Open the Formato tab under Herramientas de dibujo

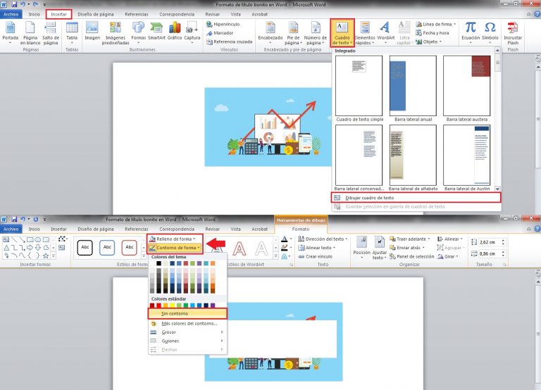tap(301, 229)
